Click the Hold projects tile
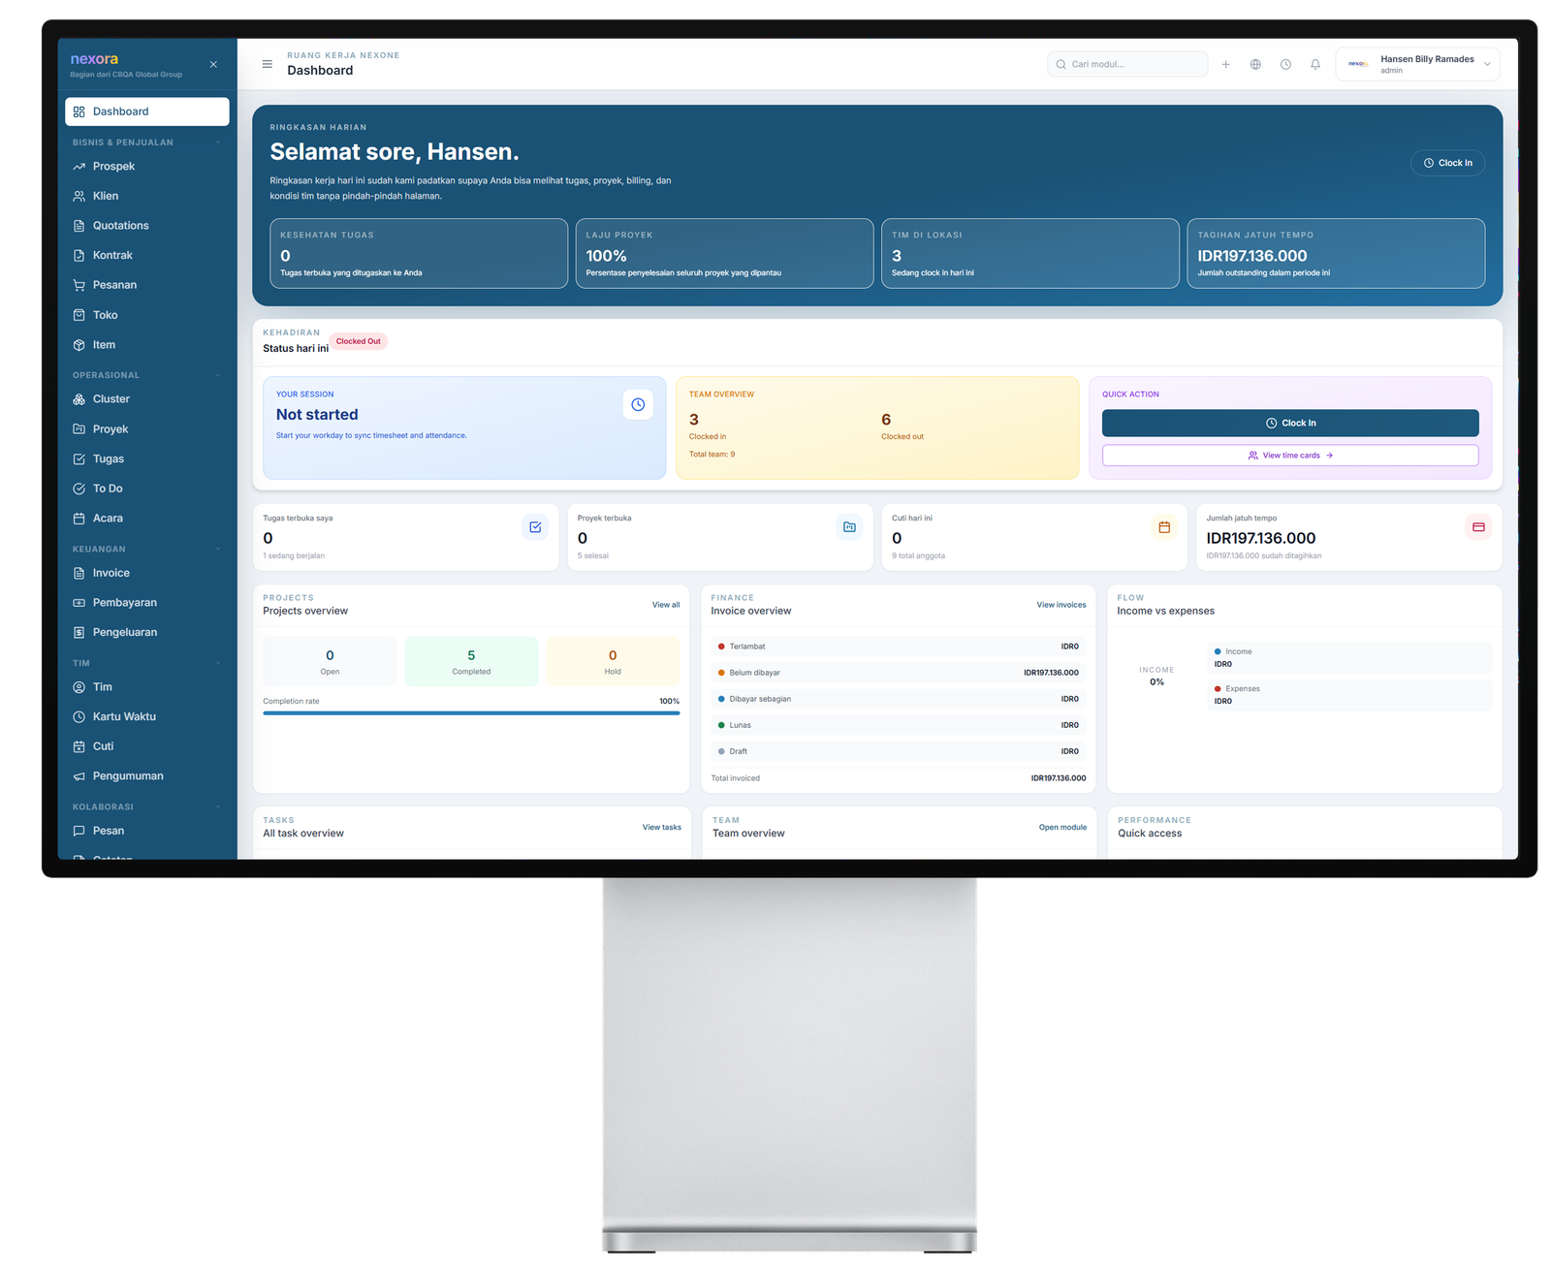Screen dimensions: 1551x1264 tap(613, 662)
